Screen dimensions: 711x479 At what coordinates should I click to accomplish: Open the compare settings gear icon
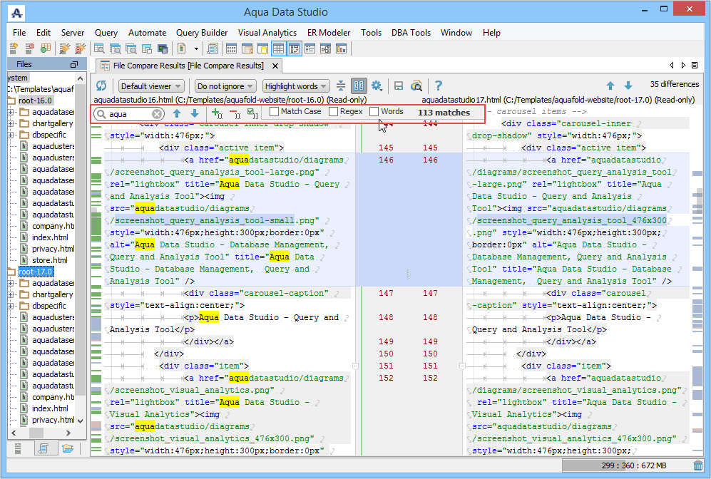coord(377,86)
